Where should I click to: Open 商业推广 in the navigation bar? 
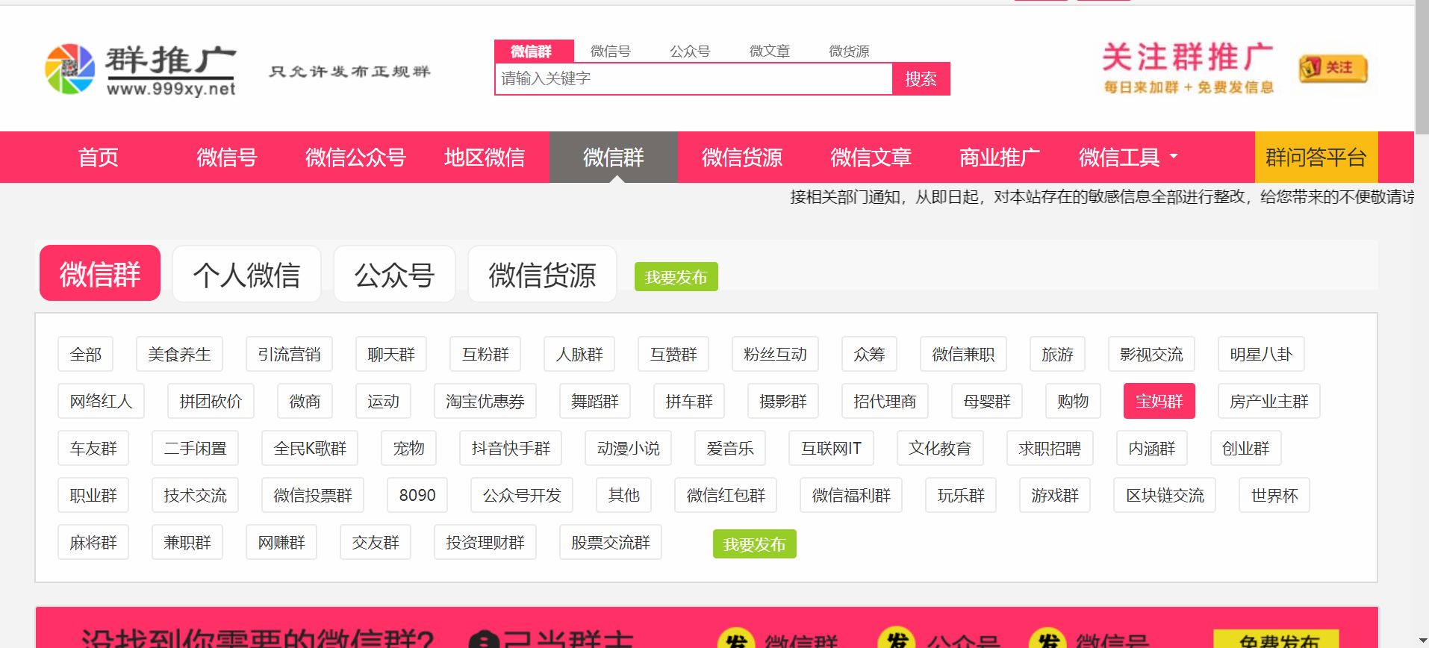tap(1000, 157)
